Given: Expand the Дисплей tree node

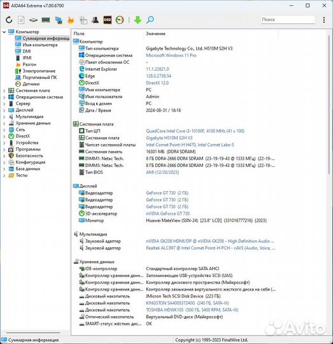Looking at the screenshot, I should [4, 110].
